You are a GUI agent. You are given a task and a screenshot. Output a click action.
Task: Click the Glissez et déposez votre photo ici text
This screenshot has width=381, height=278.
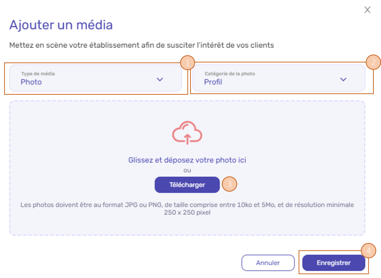click(x=187, y=160)
